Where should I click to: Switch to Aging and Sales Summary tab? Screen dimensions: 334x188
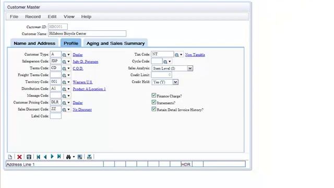coord(115,43)
